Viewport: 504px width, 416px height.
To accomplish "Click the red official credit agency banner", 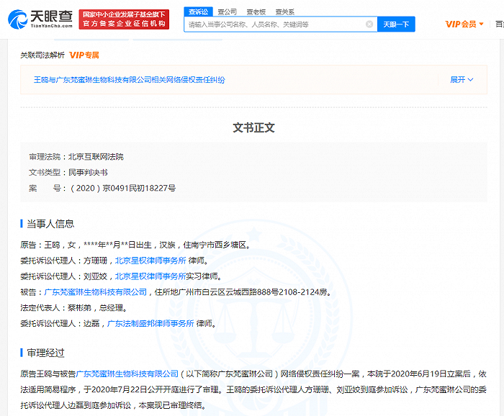I will (125, 19).
